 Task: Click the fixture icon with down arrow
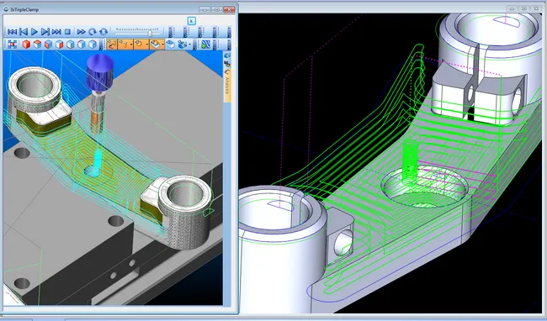pos(183,45)
